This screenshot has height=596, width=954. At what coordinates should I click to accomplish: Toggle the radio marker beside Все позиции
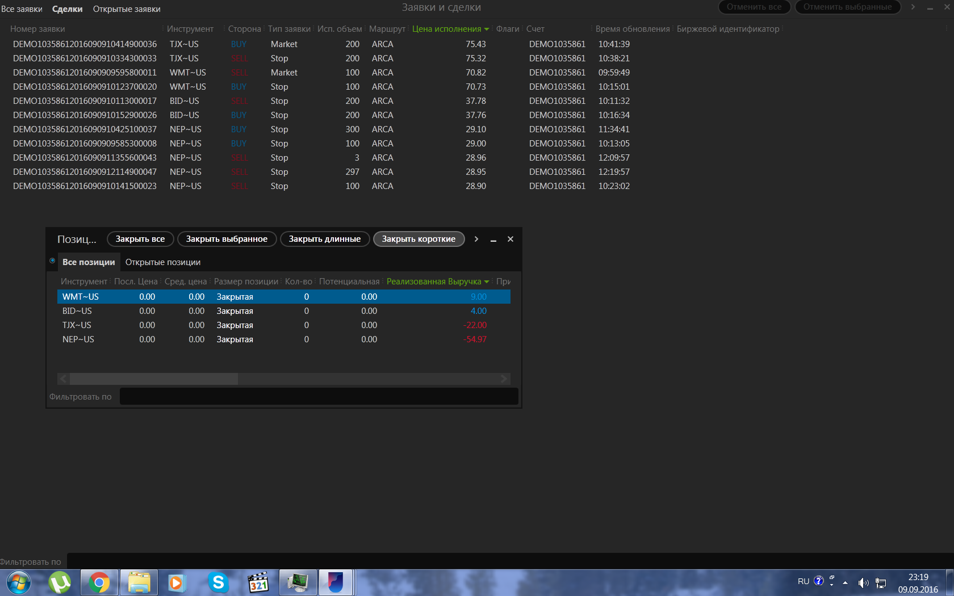[52, 261]
